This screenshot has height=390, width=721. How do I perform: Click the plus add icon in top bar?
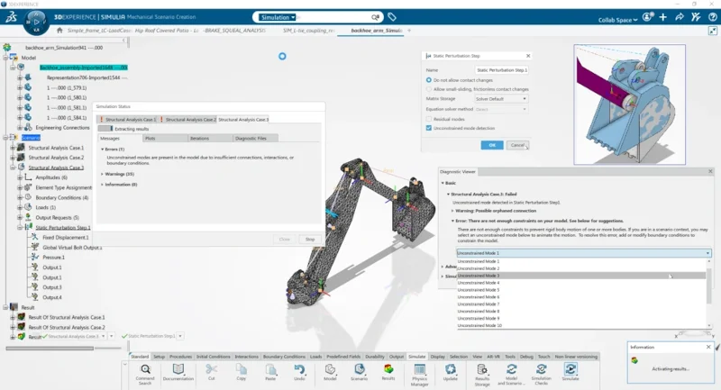pos(663,17)
